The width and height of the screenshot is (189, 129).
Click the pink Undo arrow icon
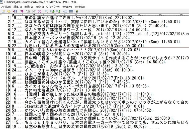click(22, 11)
